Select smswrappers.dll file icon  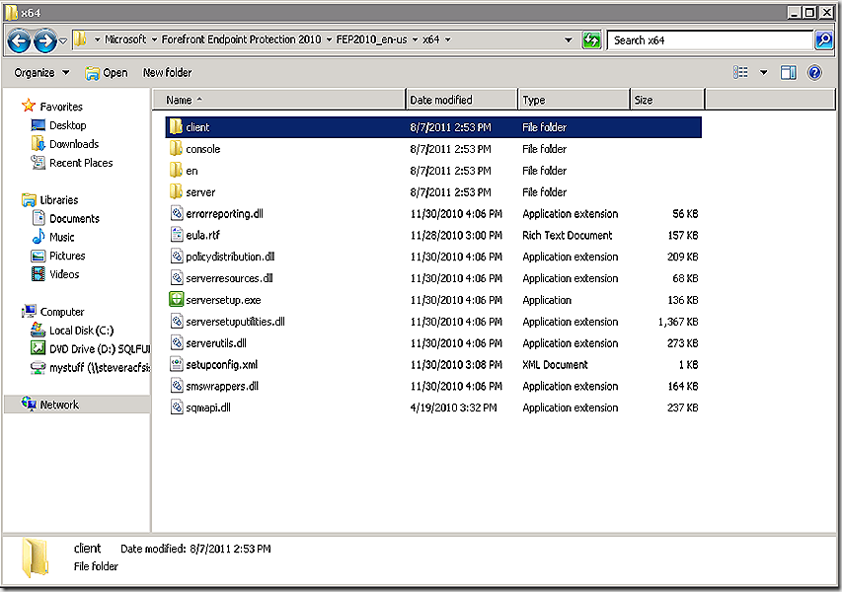click(177, 386)
